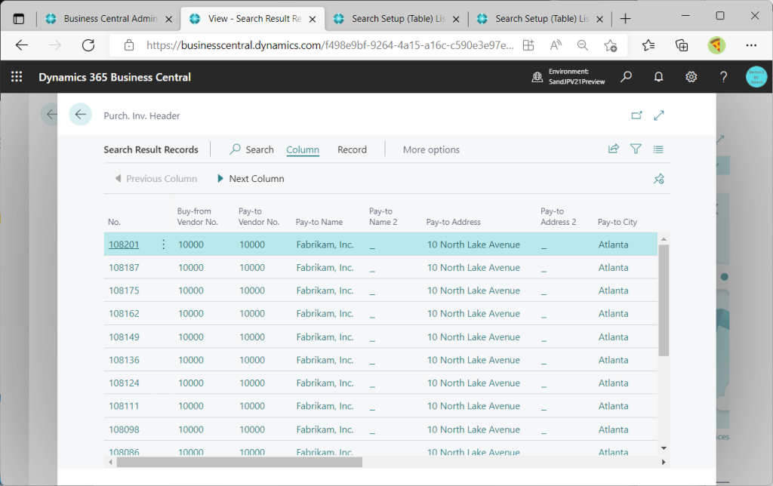This screenshot has height=486, width=773.
Task: Click the Environment globe icon
Action: (x=537, y=77)
